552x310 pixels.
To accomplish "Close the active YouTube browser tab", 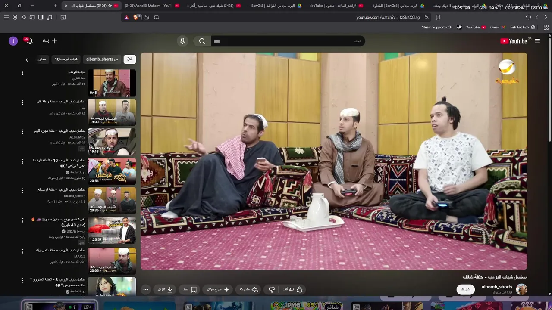I will (66, 6).
